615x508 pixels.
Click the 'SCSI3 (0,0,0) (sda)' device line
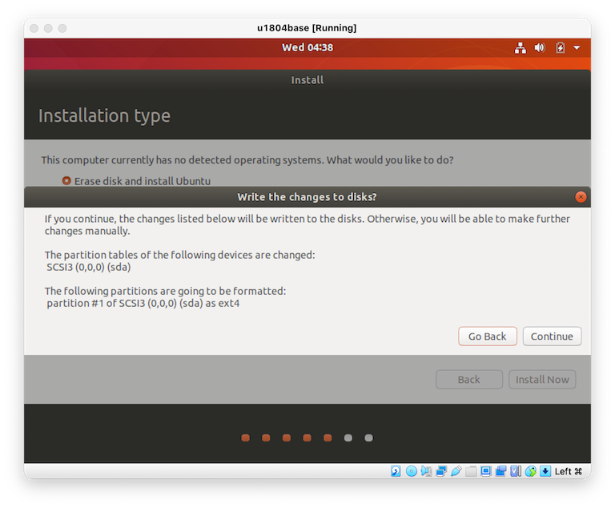point(89,267)
